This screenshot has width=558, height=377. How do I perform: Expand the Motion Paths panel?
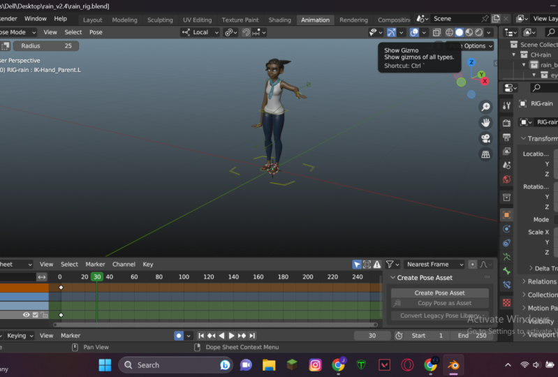[x=524, y=308]
